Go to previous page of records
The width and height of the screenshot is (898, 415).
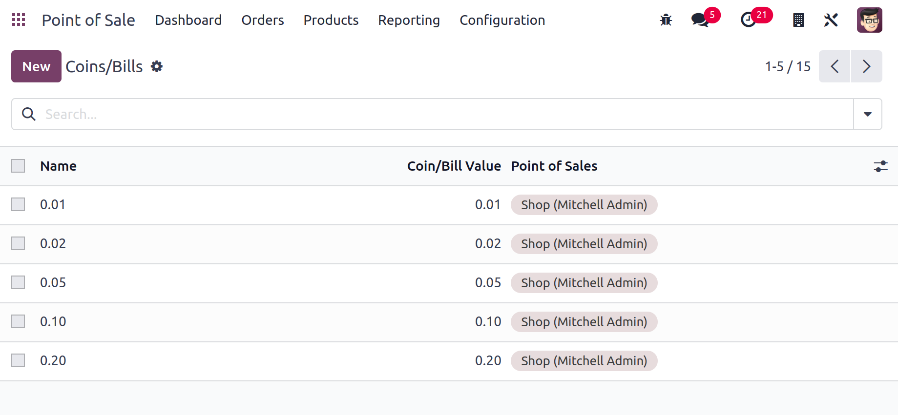click(835, 66)
